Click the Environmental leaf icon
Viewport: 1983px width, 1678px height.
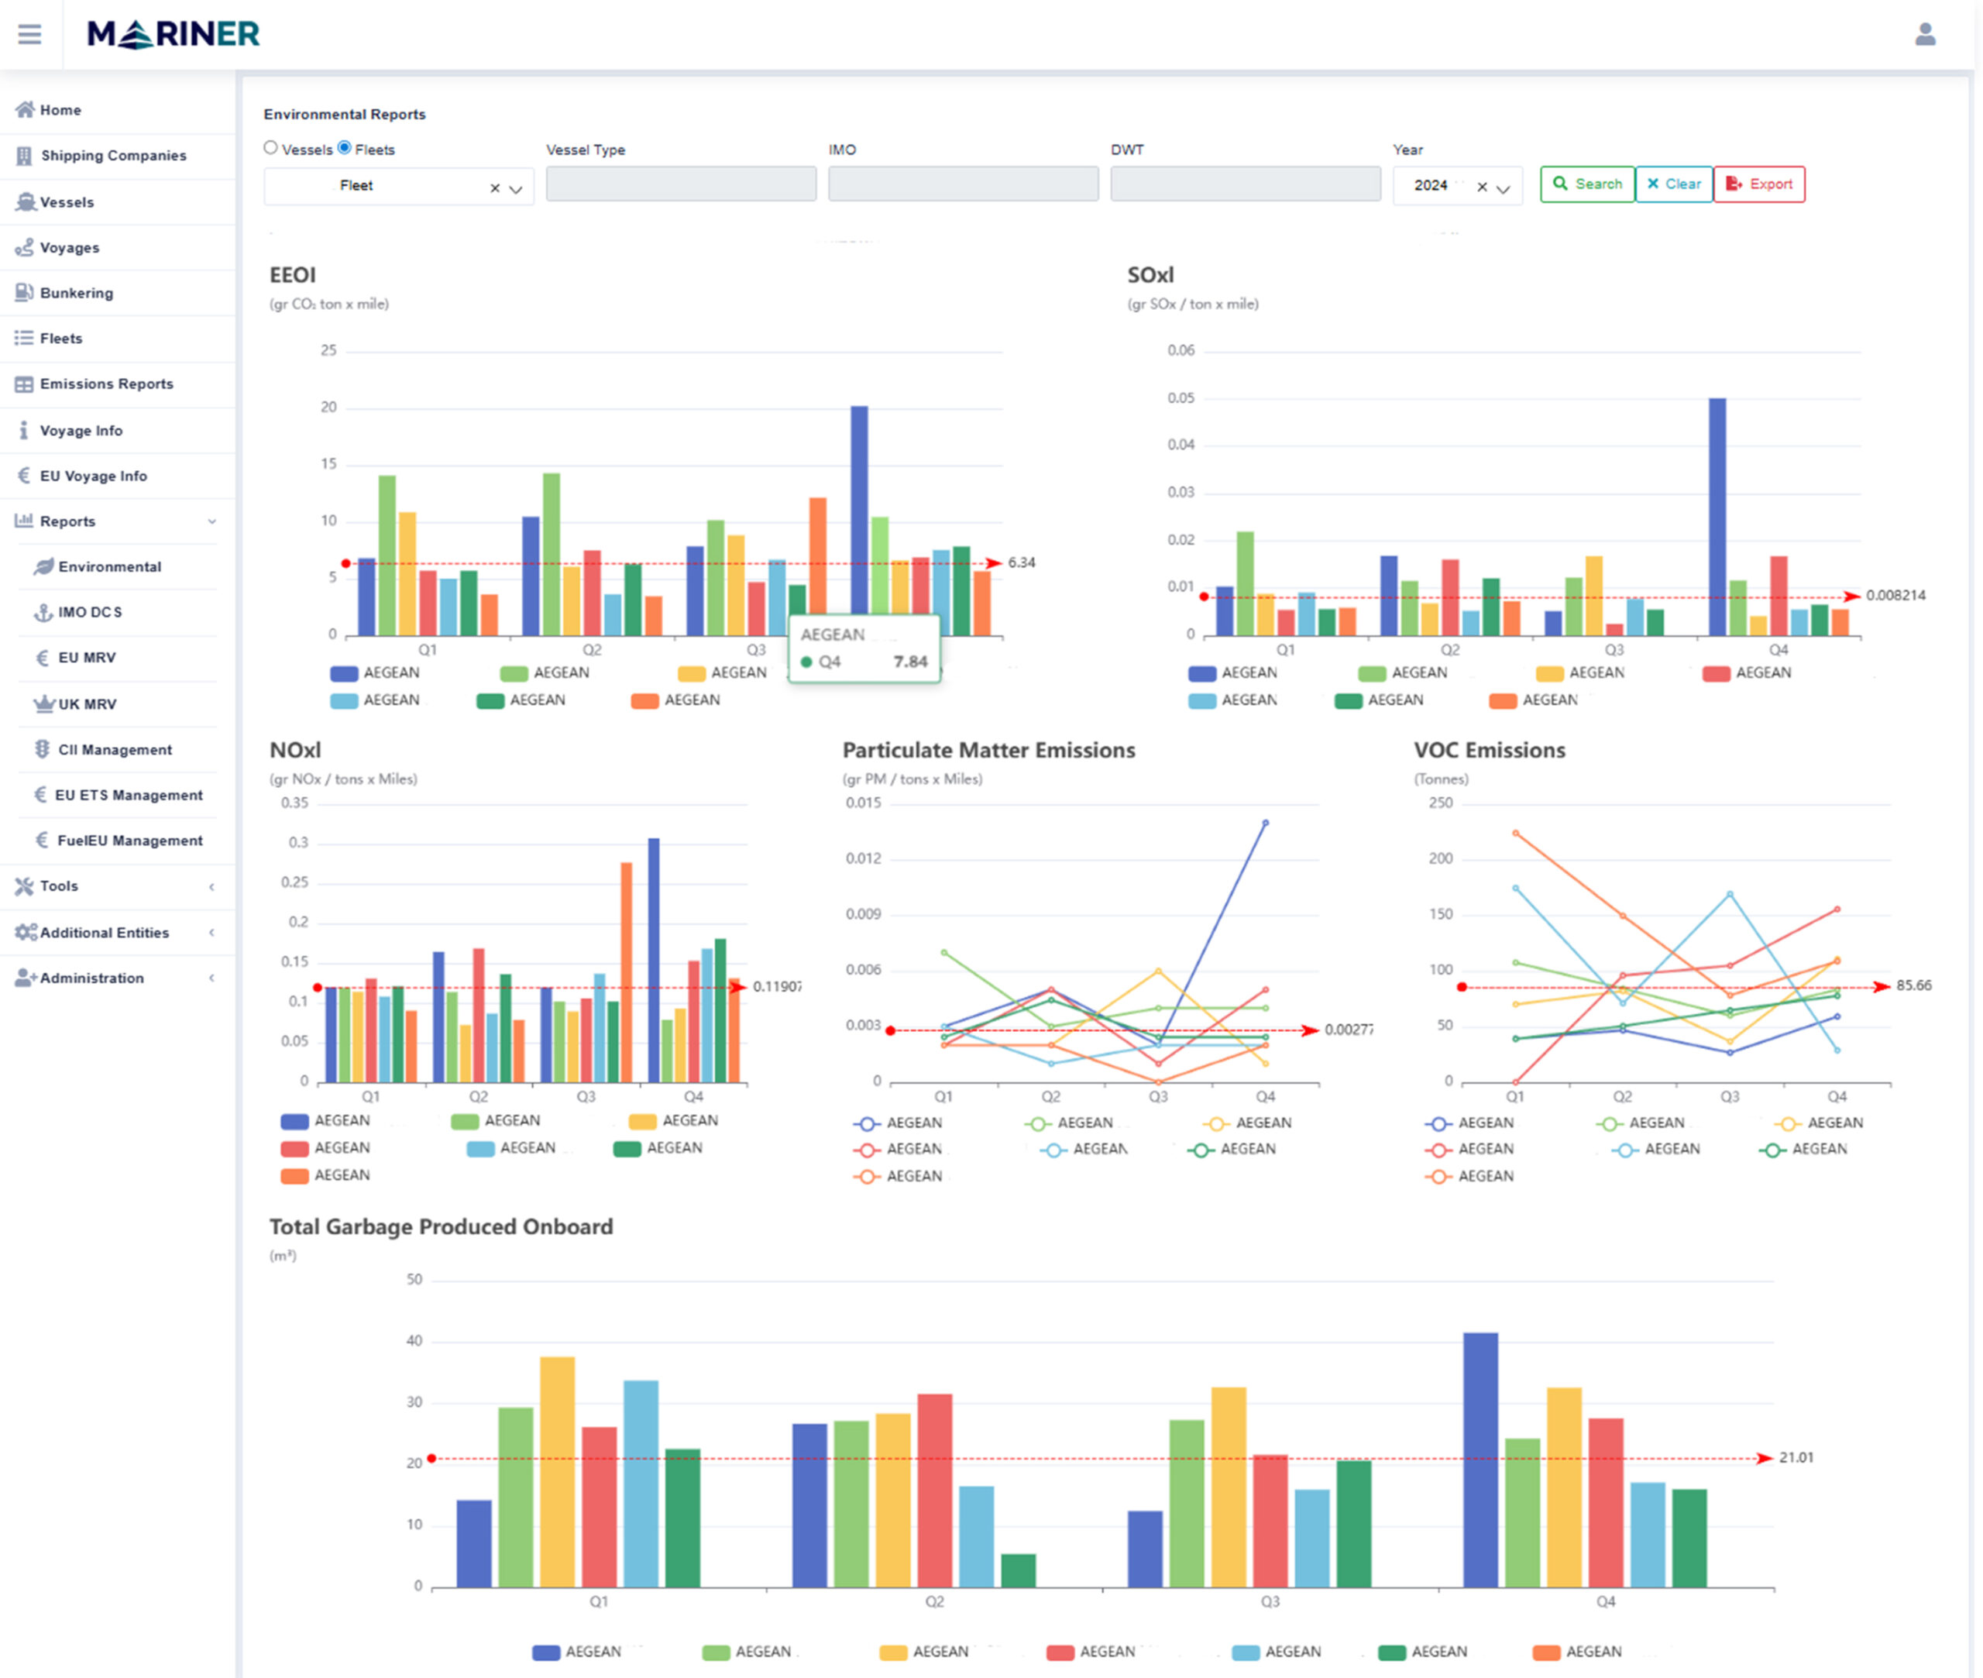tap(43, 566)
